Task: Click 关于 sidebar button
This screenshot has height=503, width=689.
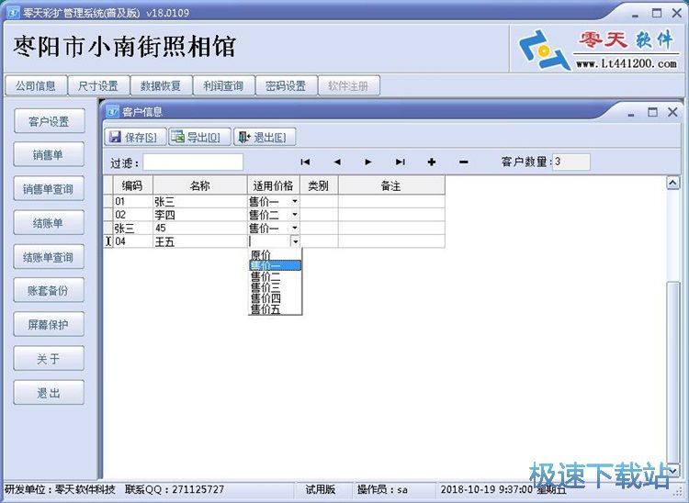Action: pyautogui.click(x=49, y=359)
